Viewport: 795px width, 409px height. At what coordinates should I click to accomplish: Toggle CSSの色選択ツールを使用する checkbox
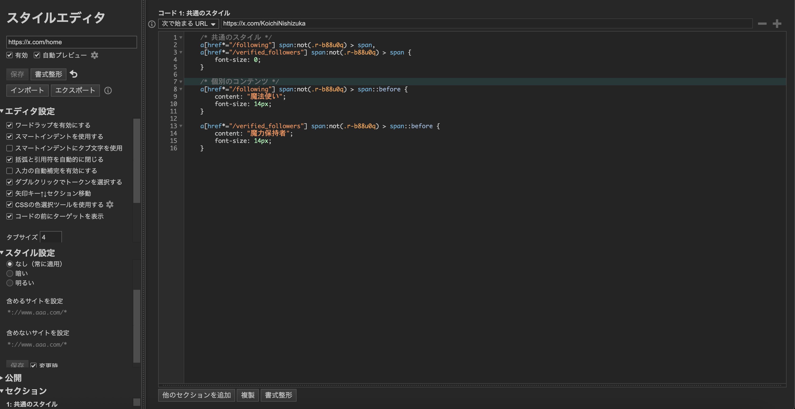[x=9, y=205]
